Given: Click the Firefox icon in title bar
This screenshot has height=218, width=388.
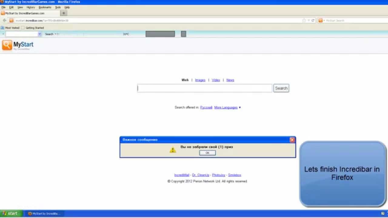Looking at the screenshot, I should click(x=2, y=2).
